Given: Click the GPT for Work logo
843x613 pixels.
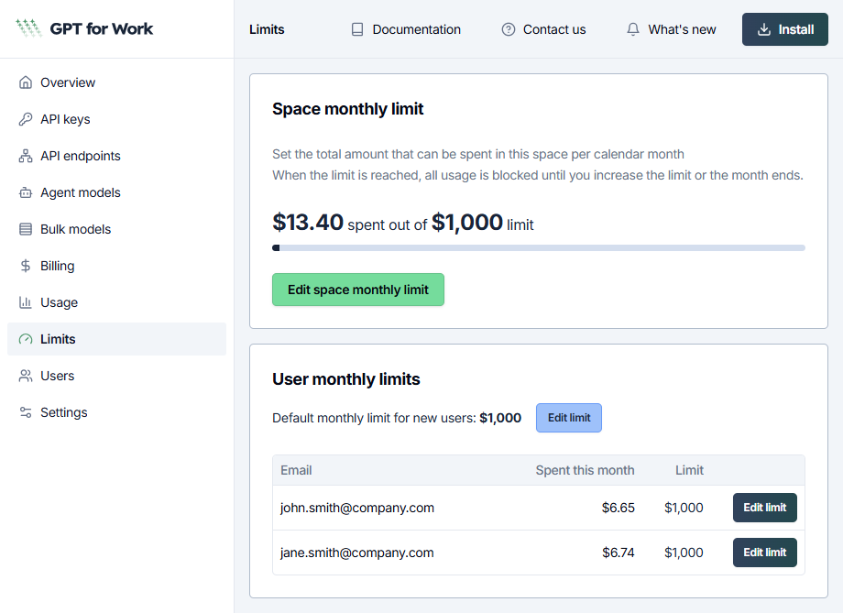Looking at the screenshot, I should [x=83, y=28].
